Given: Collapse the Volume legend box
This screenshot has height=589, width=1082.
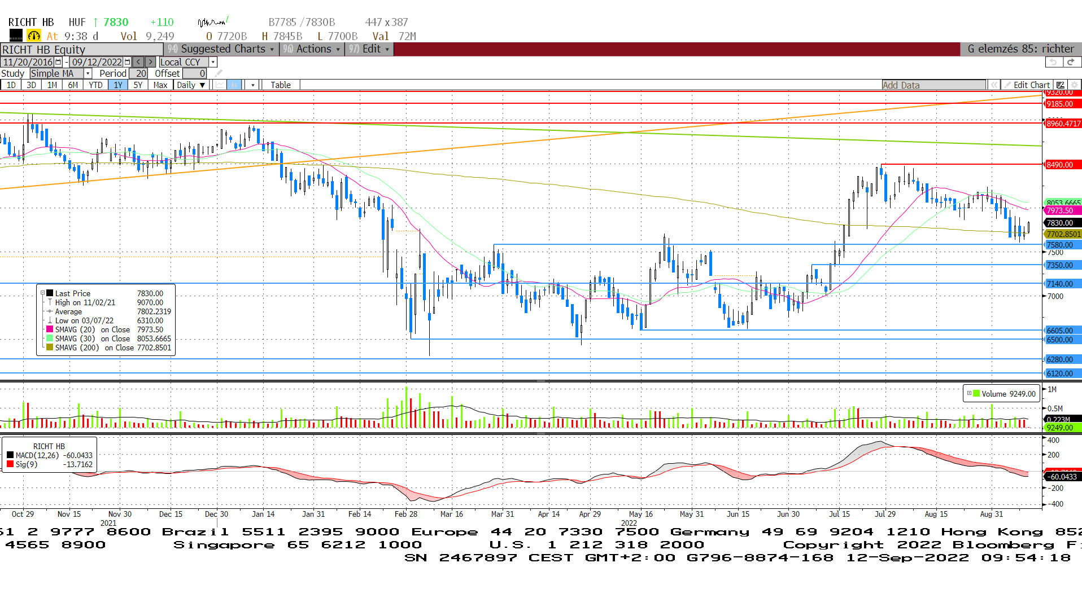Looking at the screenshot, I should coord(969,394).
